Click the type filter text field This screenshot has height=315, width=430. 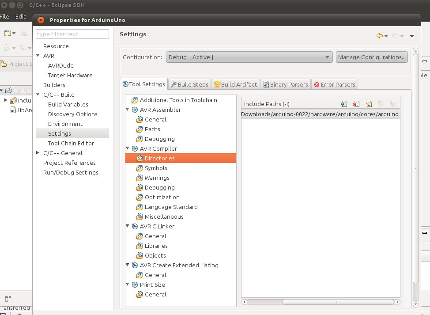72,34
